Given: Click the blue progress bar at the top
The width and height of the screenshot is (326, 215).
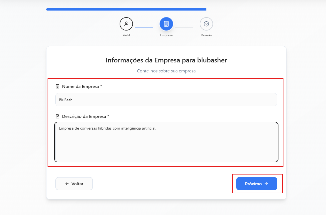Looking at the screenshot, I should click(126, 9).
